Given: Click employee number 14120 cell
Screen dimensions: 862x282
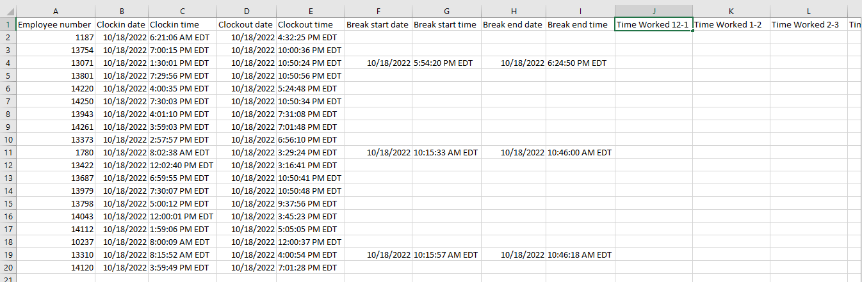Looking at the screenshot, I should [55, 267].
